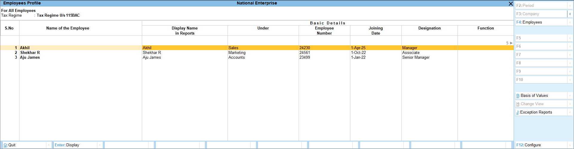
Task: Click the up caret beside Enter: Display
Action: pyautogui.click(x=100, y=145)
